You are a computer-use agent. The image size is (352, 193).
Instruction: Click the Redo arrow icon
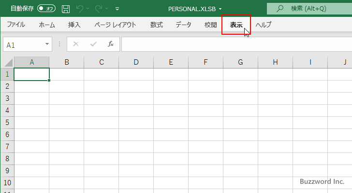coord(99,9)
